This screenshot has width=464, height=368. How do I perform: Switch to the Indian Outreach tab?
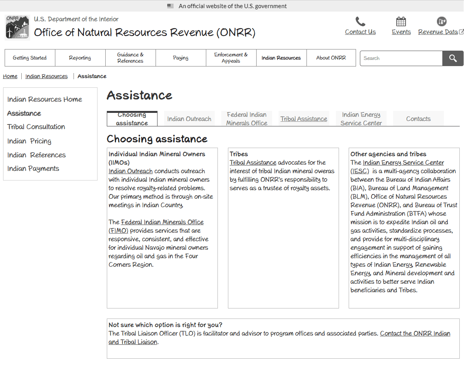(189, 119)
